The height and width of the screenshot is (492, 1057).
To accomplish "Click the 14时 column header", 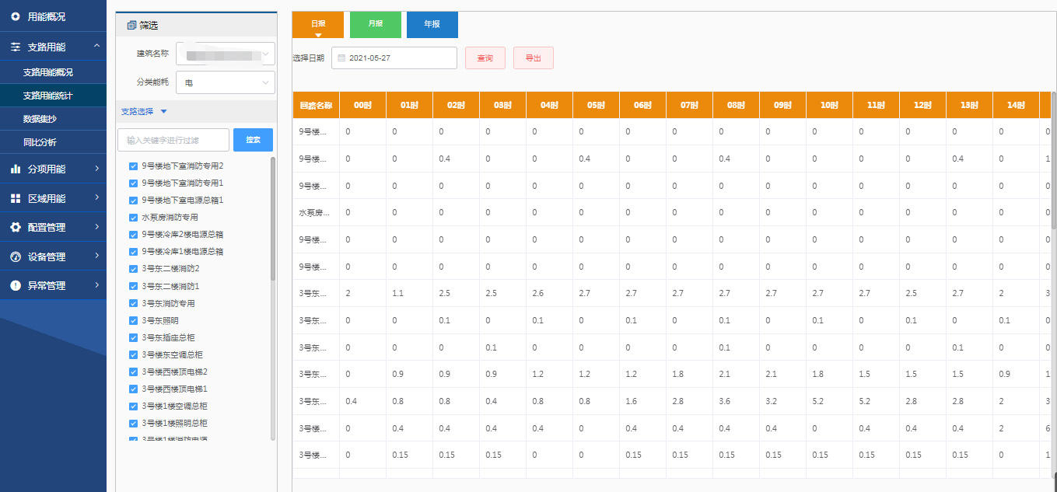I will coord(1016,105).
